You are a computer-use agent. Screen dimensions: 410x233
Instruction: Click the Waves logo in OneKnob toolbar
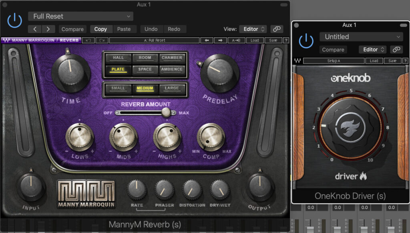coord(297,61)
